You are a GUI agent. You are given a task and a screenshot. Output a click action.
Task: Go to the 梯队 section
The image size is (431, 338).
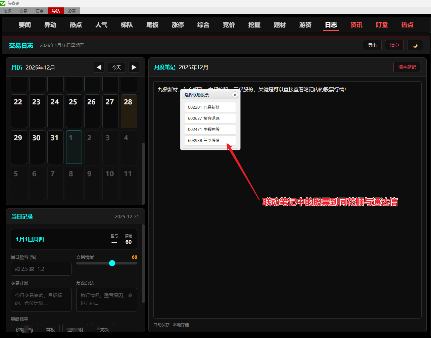tap(127, 25)
